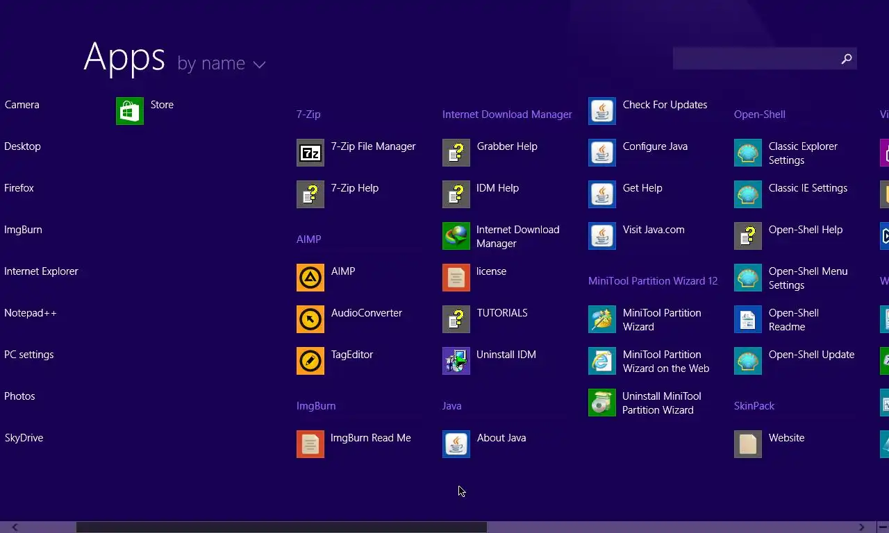
Task: Select the Internet Download Manager group header
Action: (507, 115)
